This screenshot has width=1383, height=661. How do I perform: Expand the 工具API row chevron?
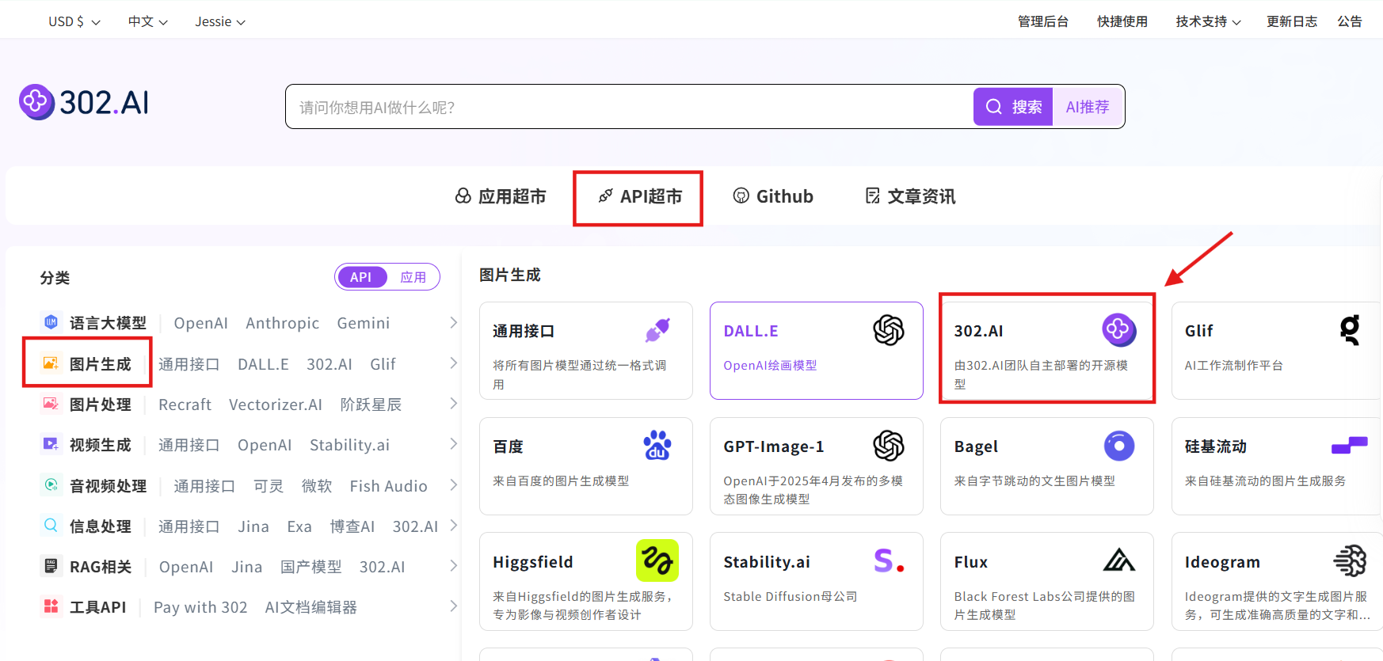click(453, 606)
